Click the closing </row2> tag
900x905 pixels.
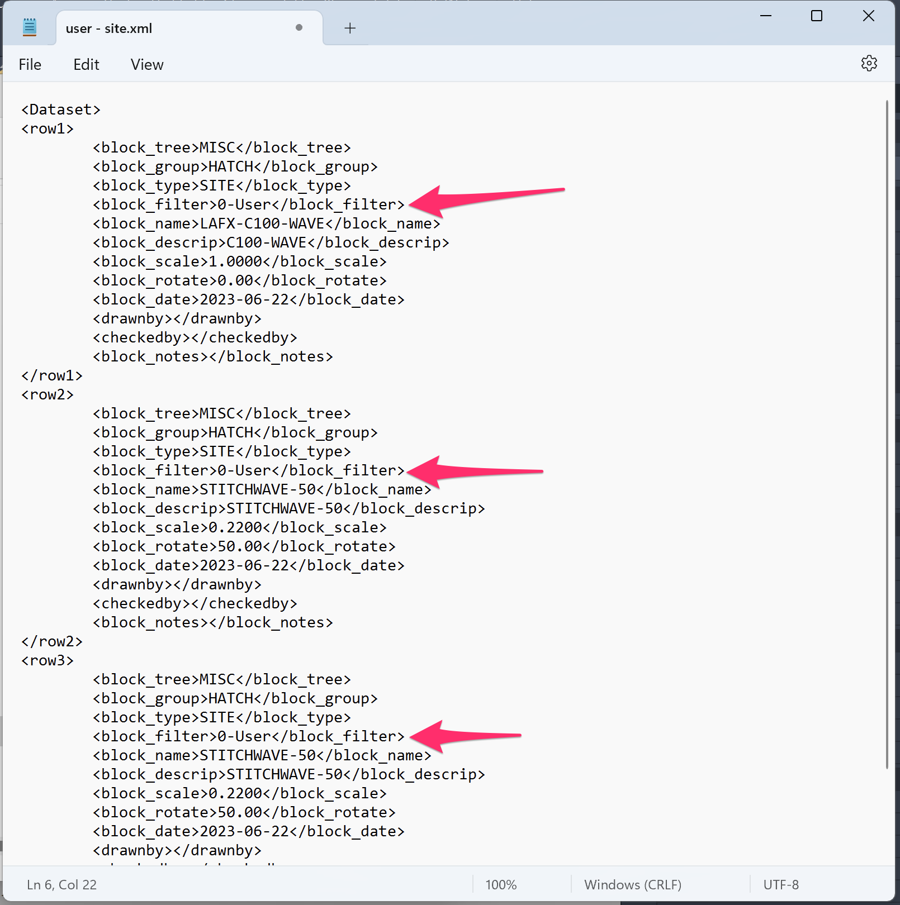(52, 641)
